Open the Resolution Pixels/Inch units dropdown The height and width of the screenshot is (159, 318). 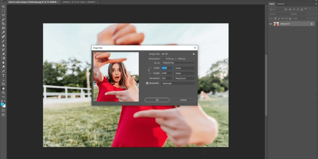pyautogui.click(x=185, y=78)
